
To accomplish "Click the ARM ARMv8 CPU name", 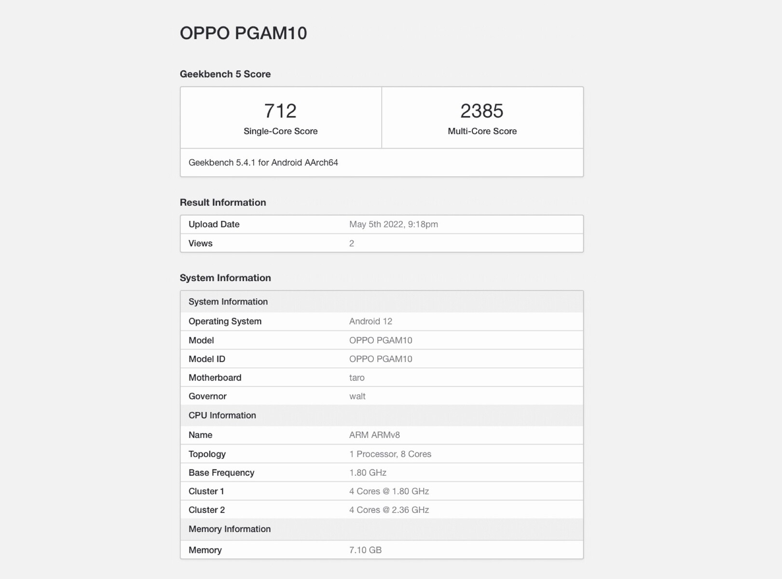I will pyautogui.click(x=374, y=435).
